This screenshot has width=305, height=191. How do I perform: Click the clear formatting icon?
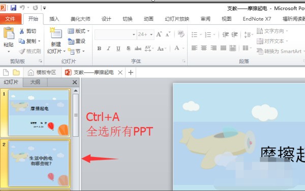[181, 34]
